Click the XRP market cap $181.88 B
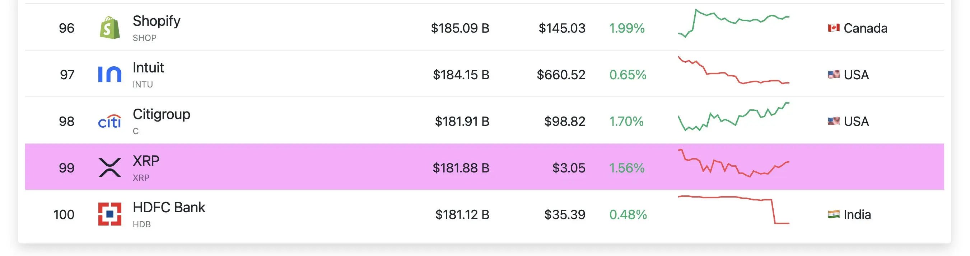This screenshot has height=256, width=970. [461, 168]
